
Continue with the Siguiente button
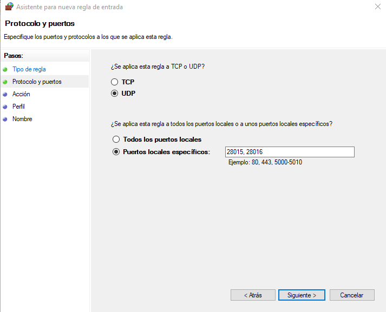click(x=302, y=295)
